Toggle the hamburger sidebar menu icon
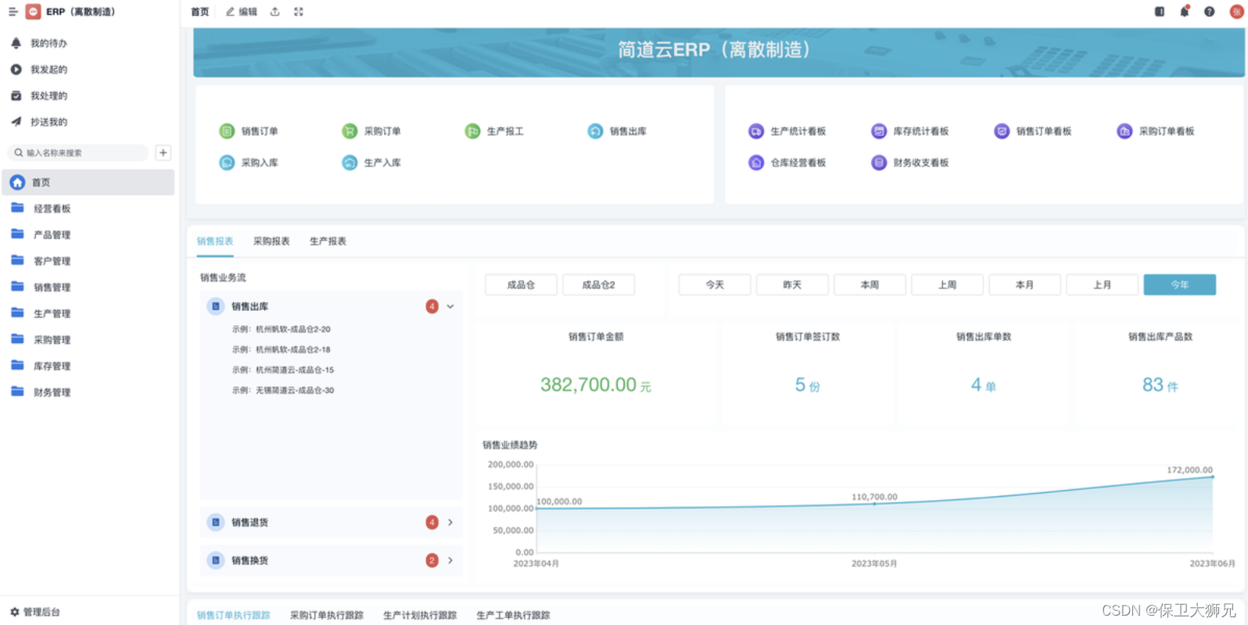1248x625 pixels. click(x=13, y=12)
